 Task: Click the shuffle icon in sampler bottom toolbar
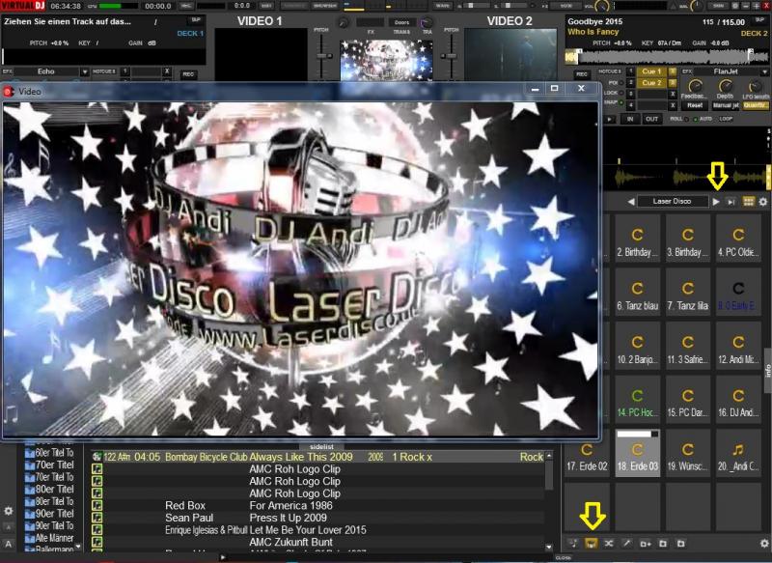(x=609, y=544)
